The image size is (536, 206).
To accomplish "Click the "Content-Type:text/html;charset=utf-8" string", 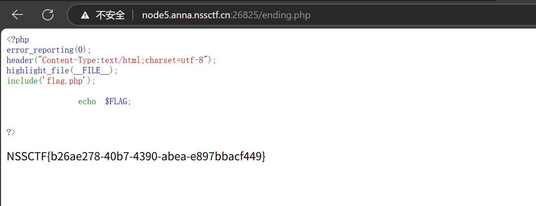I will click(x=125, y=60).
